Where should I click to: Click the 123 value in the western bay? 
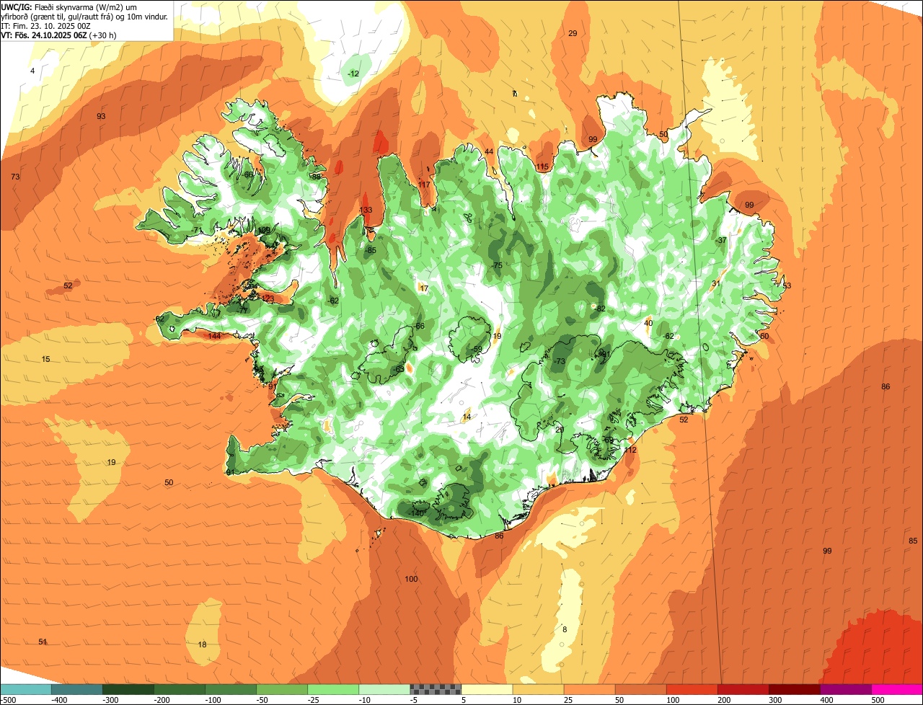point(268,298)
